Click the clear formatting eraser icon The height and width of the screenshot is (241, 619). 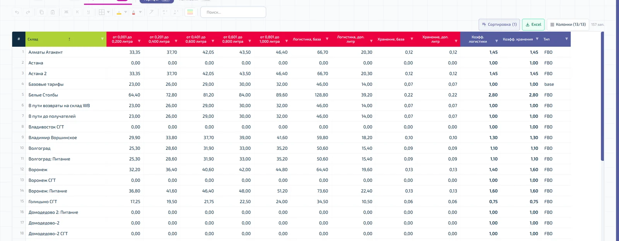click(x=151, y=12)
